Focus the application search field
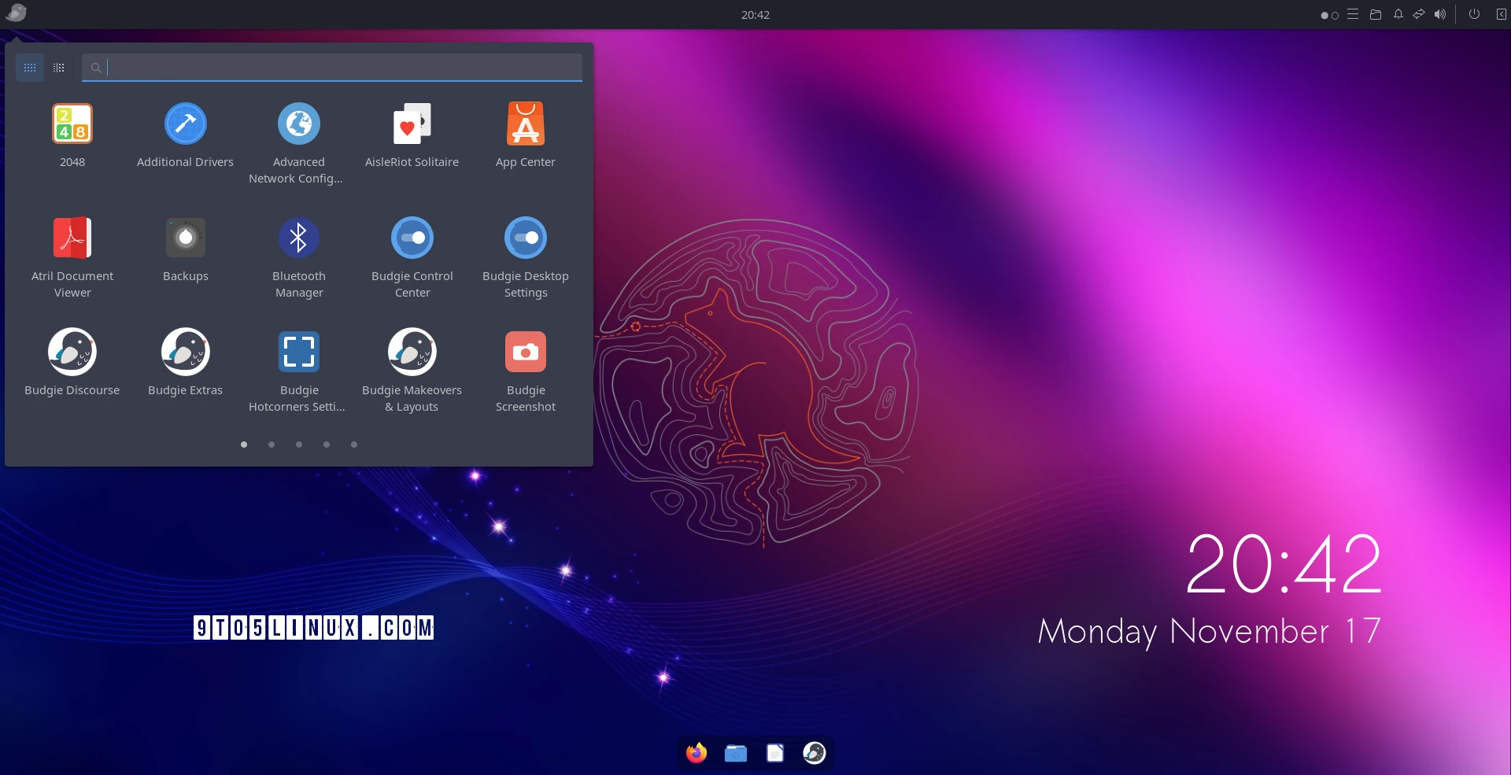Viewport: 1511px width, 775px height. click(x=338, y=68)
